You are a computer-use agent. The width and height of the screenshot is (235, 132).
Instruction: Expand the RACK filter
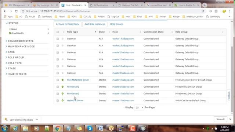coord(10,52)
